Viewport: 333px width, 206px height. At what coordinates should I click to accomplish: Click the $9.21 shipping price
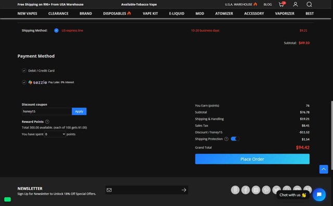pos(303,31)
